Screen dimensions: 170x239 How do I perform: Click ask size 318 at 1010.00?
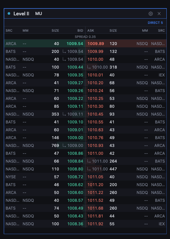(113, 67)
